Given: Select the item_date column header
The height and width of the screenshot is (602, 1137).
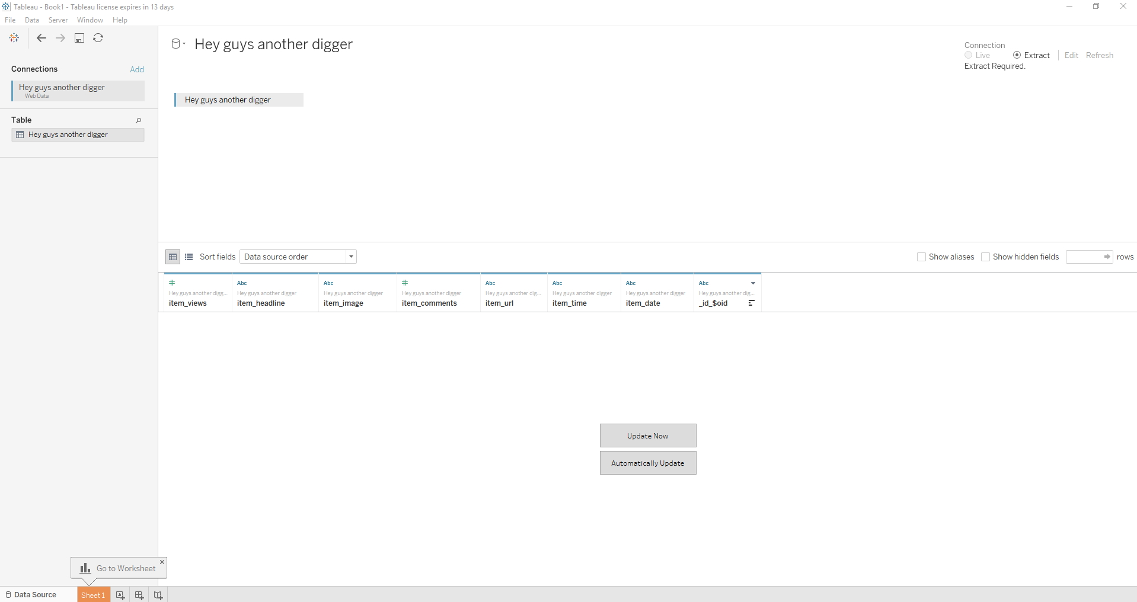Looking at the screenshot, I should coord(657,292).
